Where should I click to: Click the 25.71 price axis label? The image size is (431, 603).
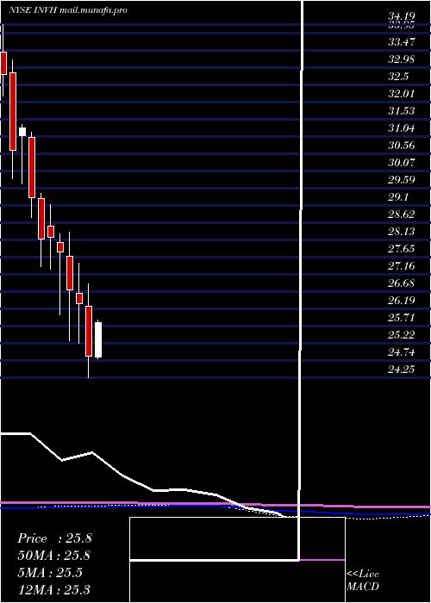click(402, 318)
